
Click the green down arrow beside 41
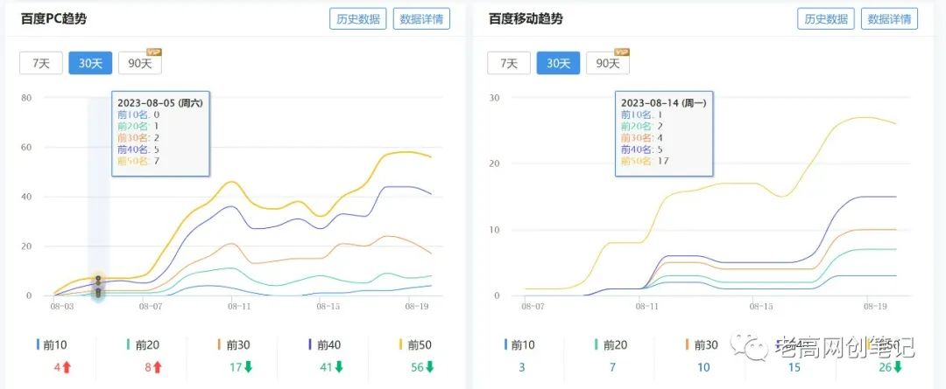tap(339, 367)
